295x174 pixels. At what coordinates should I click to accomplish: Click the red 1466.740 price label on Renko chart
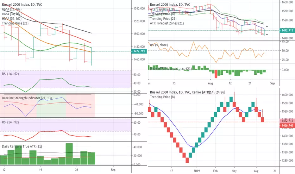[287, 126]
